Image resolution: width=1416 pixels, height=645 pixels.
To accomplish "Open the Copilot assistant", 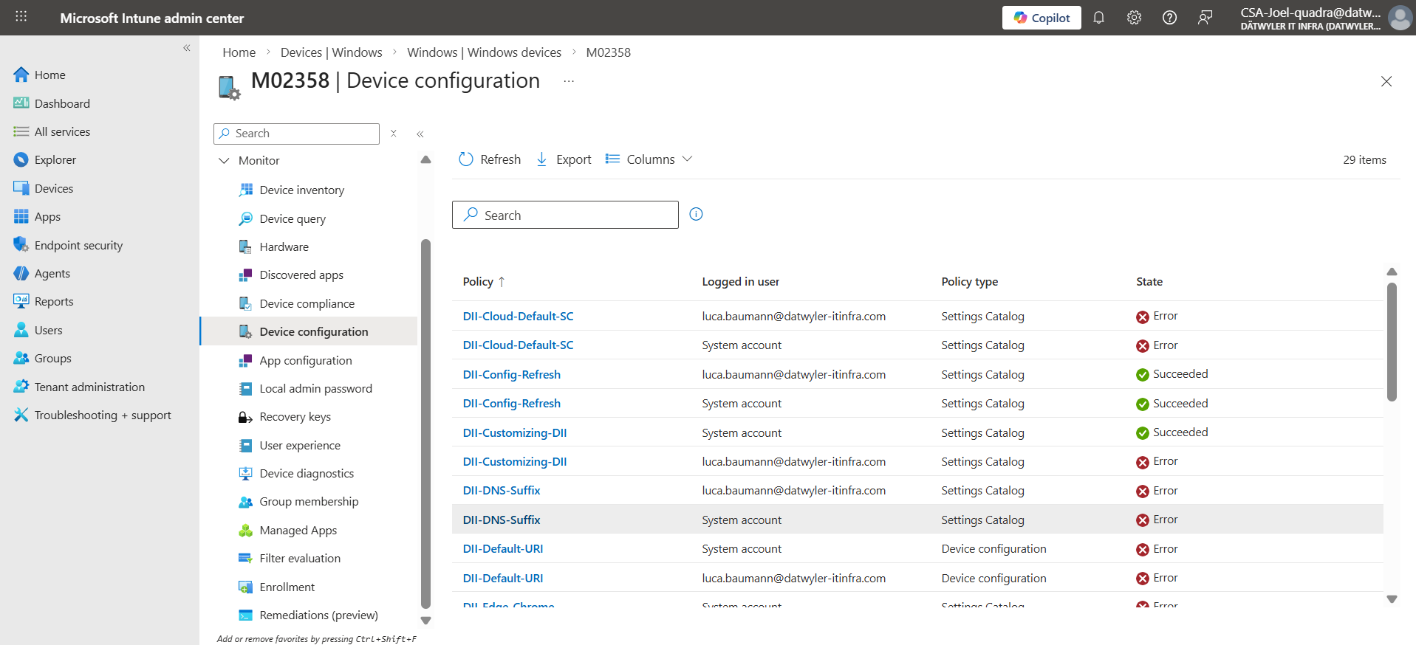I will coord(1041,18).
